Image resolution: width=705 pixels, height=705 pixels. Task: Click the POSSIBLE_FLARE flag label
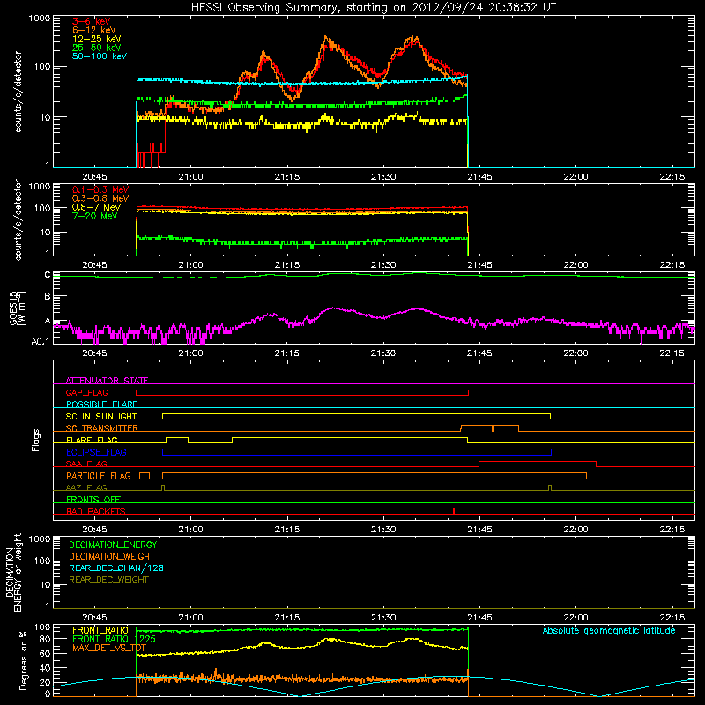pos(101,404)
